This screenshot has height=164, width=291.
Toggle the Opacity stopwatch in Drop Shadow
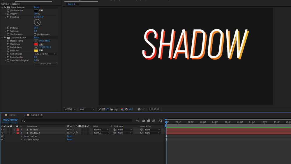click(8, 14)
